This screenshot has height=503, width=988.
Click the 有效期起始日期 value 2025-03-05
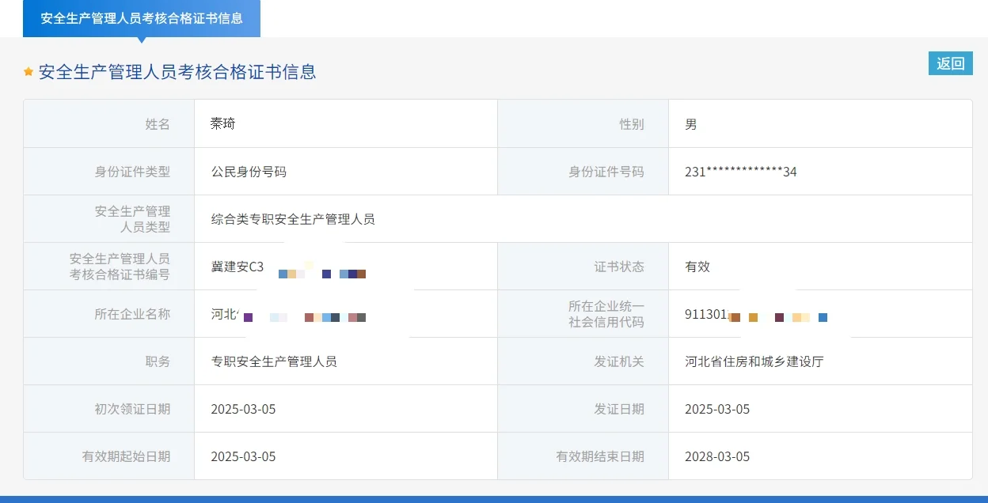[x=243, y=456]
